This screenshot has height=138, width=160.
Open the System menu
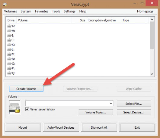26,11
